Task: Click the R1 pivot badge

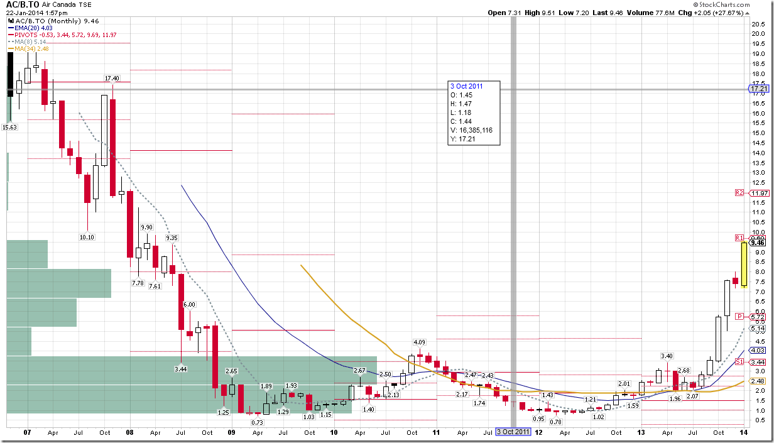Action: [739, 238]
